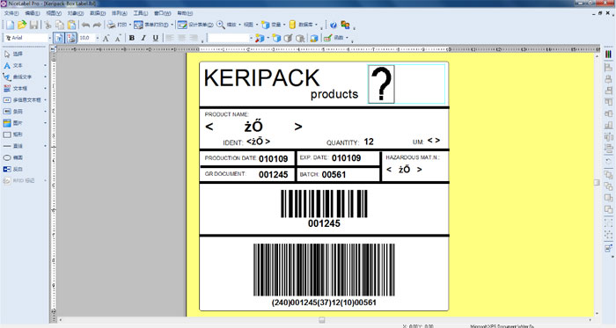This screenshot has height=328, width=616.
Task: Click the KERIPACK title text on label
Action: point(261,77)
